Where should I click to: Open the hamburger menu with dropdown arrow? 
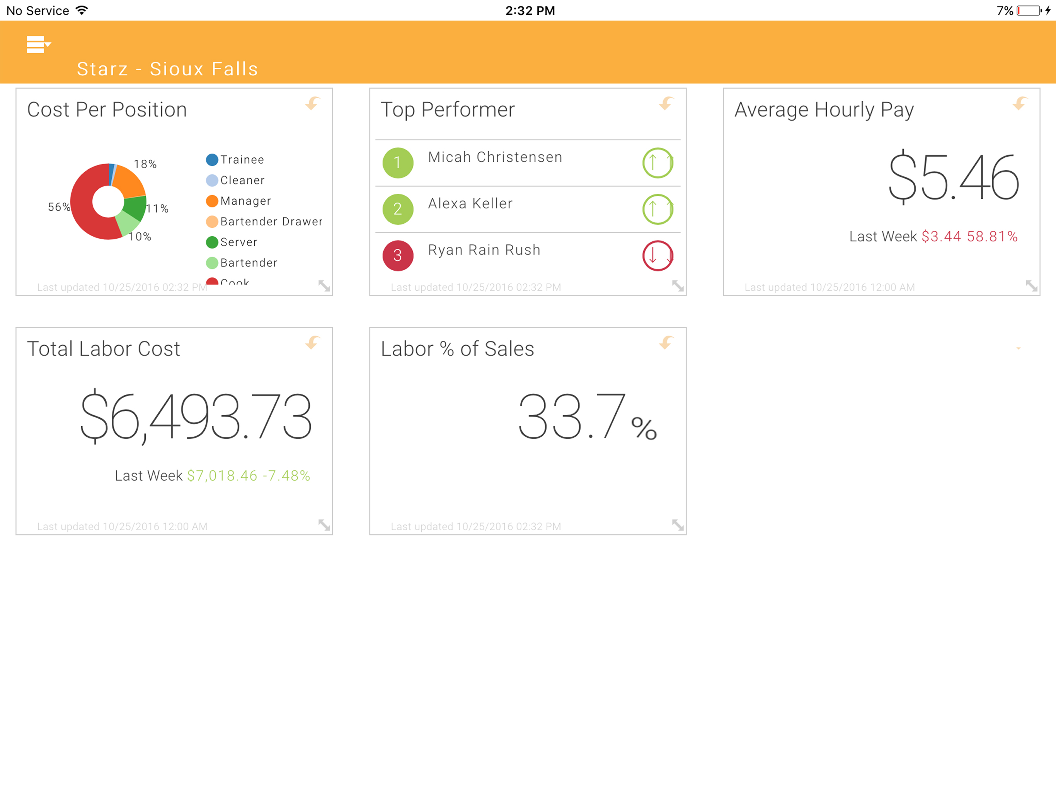[x=38, y=44]
